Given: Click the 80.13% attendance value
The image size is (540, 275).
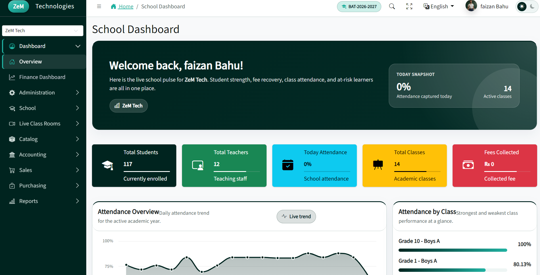Looking at the screenshot, I should [x=522, y=264].
